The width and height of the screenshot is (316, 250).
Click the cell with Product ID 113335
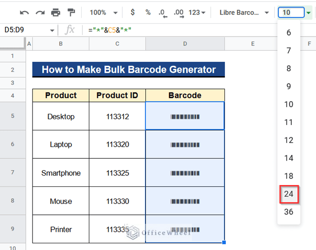tap(117, 229)
